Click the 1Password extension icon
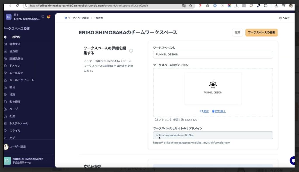Image resolution: width=299 pixels, height=172 pixels. point(215,5)
